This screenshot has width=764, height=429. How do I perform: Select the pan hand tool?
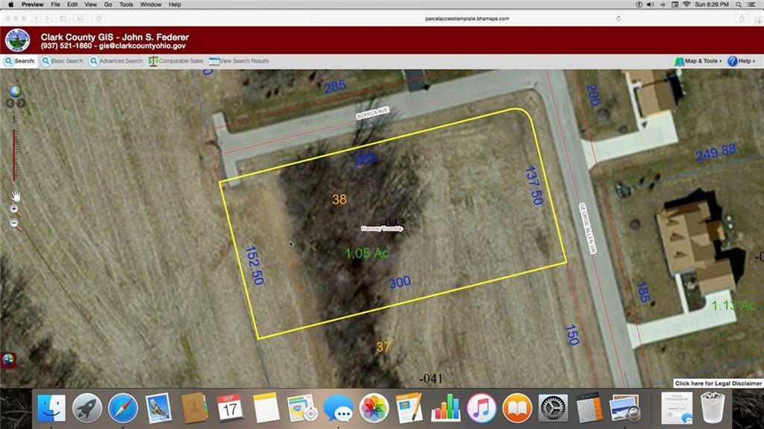[15, 195]
